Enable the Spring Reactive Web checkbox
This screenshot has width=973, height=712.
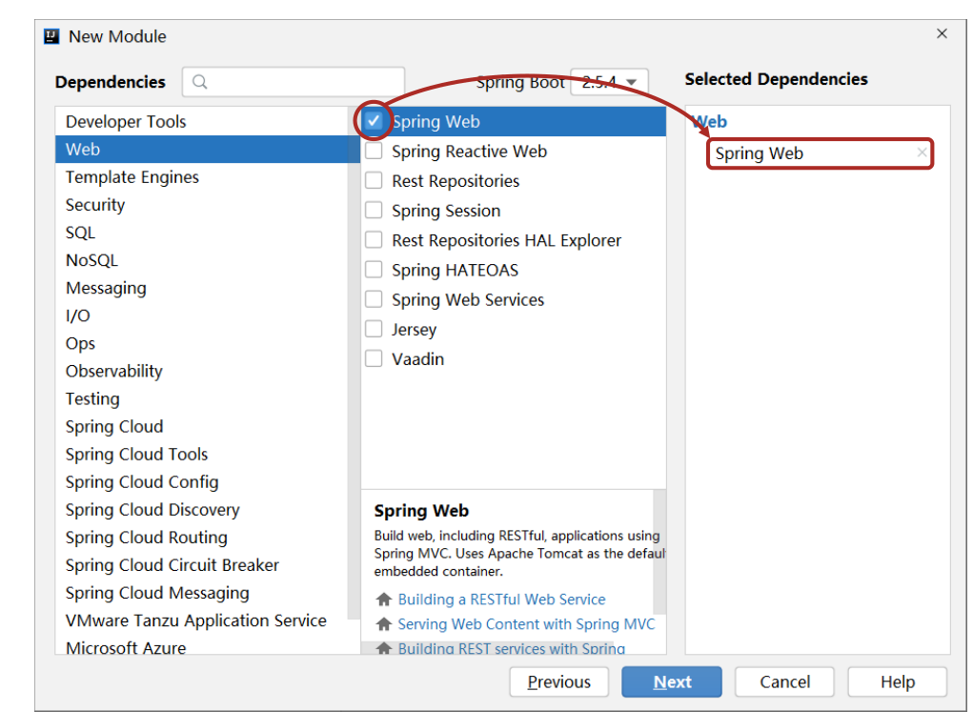coord(374,151)
